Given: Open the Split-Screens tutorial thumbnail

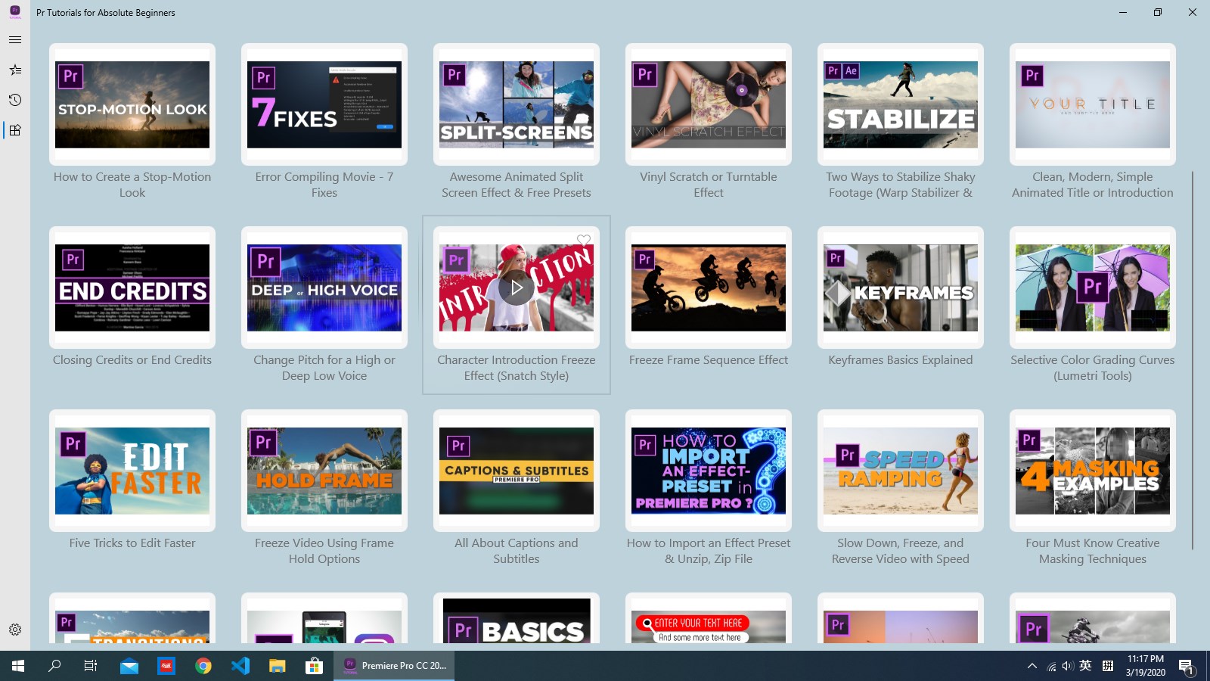Looking at the screenshot, I should point(517,104).
